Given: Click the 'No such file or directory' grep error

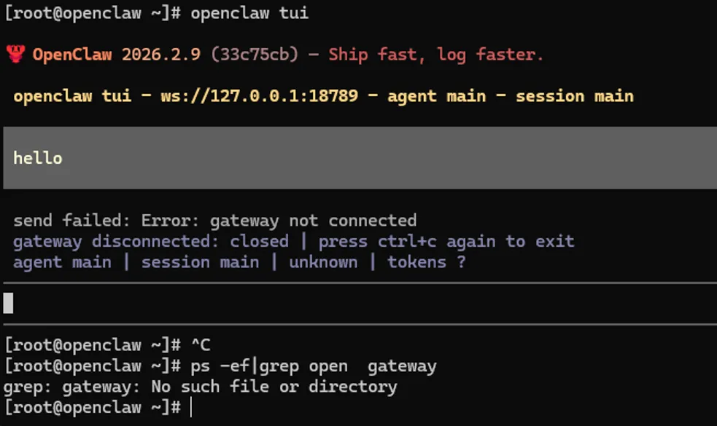Looking at the screenshot, I should [274, 386].
